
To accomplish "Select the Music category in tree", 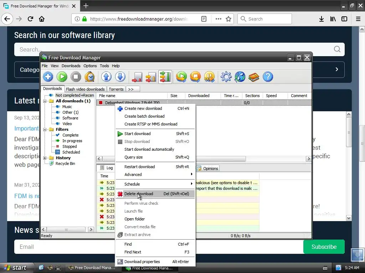I will pos(67,107).
